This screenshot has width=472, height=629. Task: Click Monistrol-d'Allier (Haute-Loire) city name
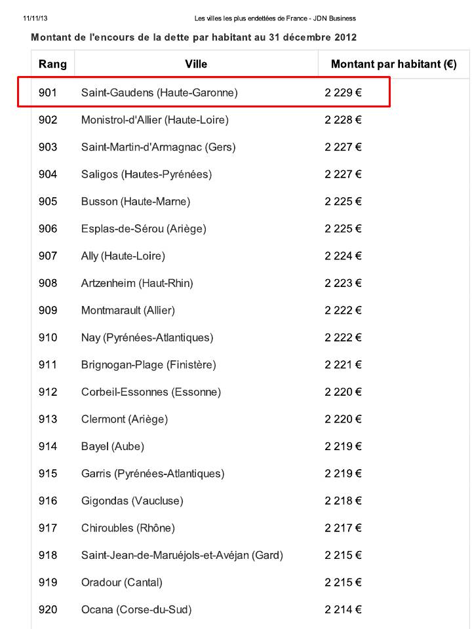[155, 120]
